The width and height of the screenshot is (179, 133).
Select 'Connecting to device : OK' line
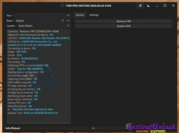(21, 48)
